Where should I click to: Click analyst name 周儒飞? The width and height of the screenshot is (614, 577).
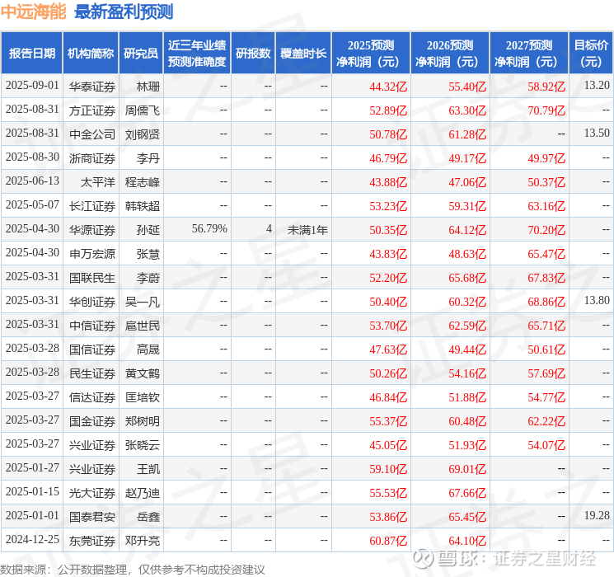click(142, 110)
